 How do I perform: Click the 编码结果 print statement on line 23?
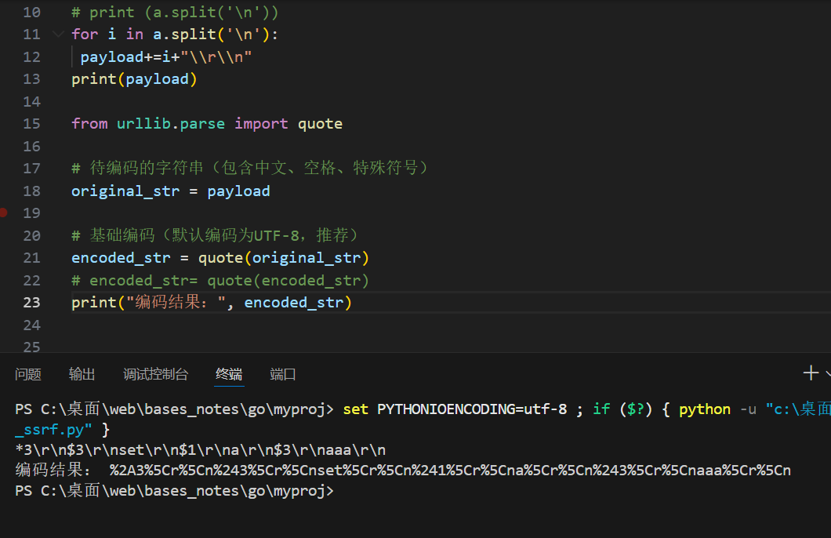[212, 303]
